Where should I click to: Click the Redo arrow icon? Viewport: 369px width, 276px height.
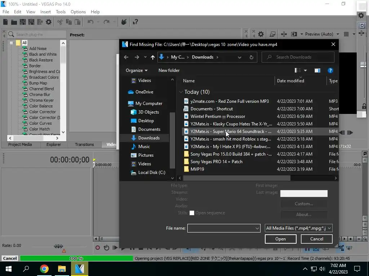pyautogui.click(x=107, y=22)
